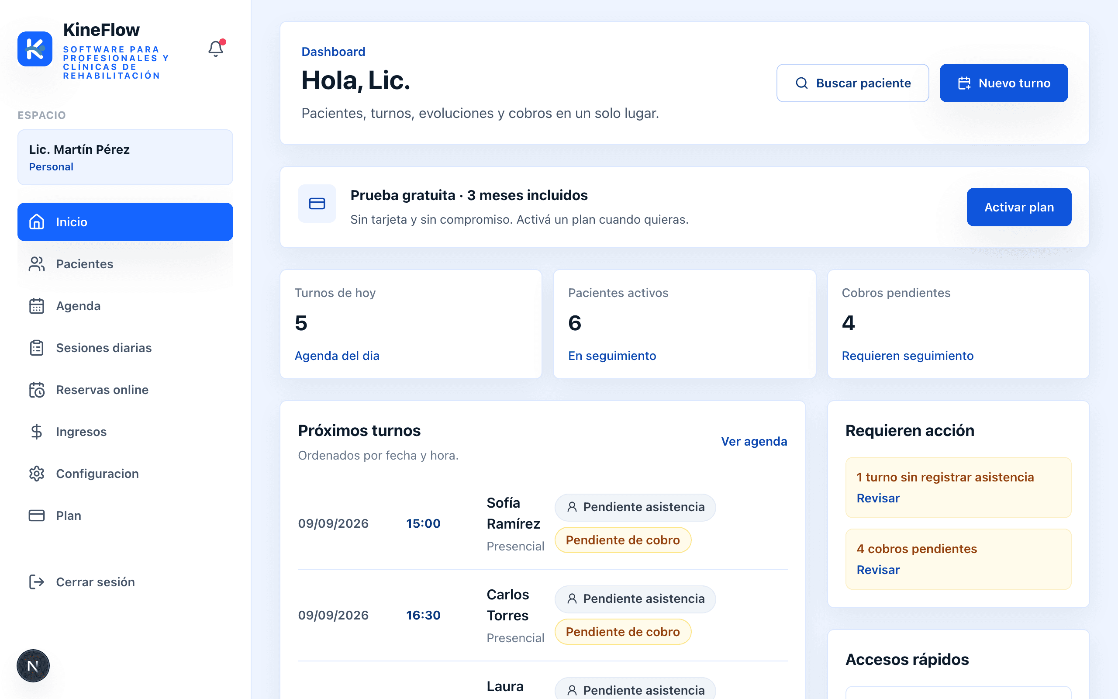The width and height of the screenshot is (1118, 699).
Task: Open Sesiones diarias section
Action: coord(125,348)
